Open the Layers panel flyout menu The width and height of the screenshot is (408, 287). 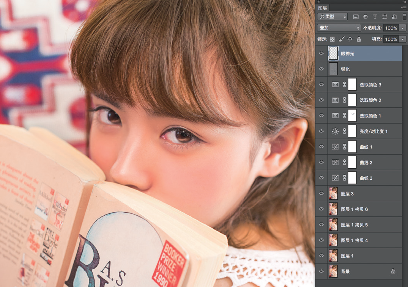coord(404,8)
